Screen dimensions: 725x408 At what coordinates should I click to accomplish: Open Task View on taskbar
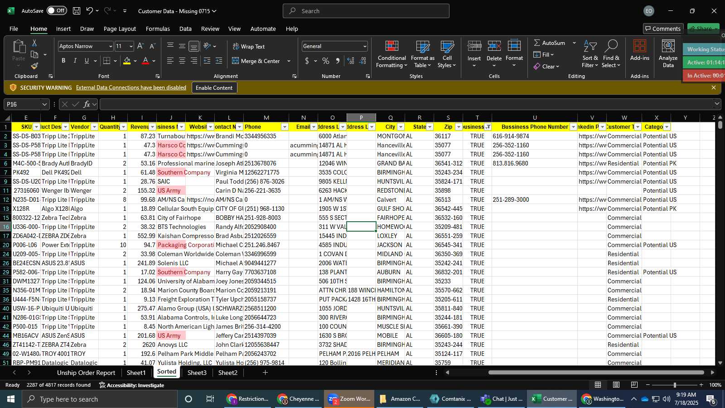click(x=210, y=399)
